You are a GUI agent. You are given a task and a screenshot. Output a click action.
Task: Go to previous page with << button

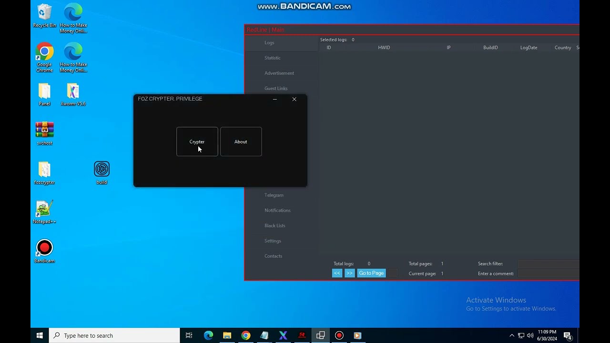click(x=337, y=273)
